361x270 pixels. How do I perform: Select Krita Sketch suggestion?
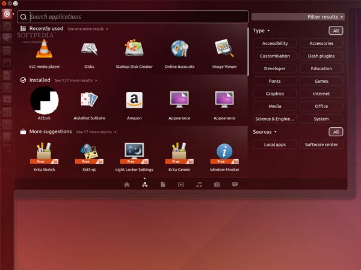coord(44,153)
